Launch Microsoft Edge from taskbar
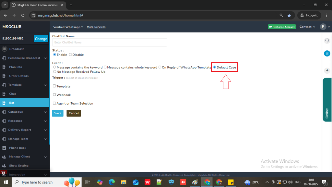The image size is (332, 187). [x=112, y=182]
